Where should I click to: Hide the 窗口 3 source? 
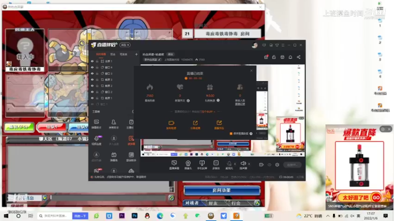click(92, 73)
